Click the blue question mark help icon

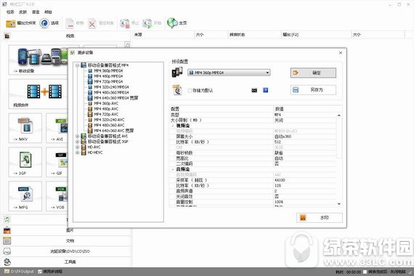[x=266, y=90]
